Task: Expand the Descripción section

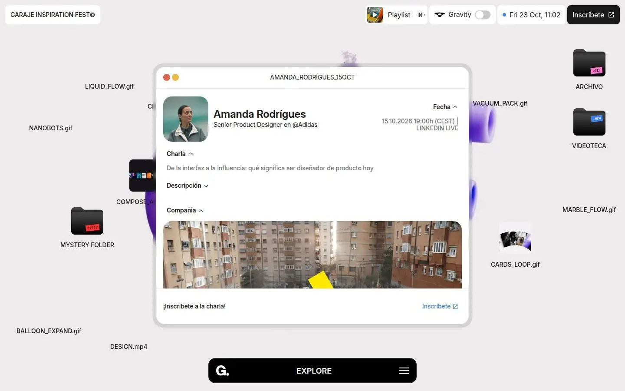Action: coord(187,186)
